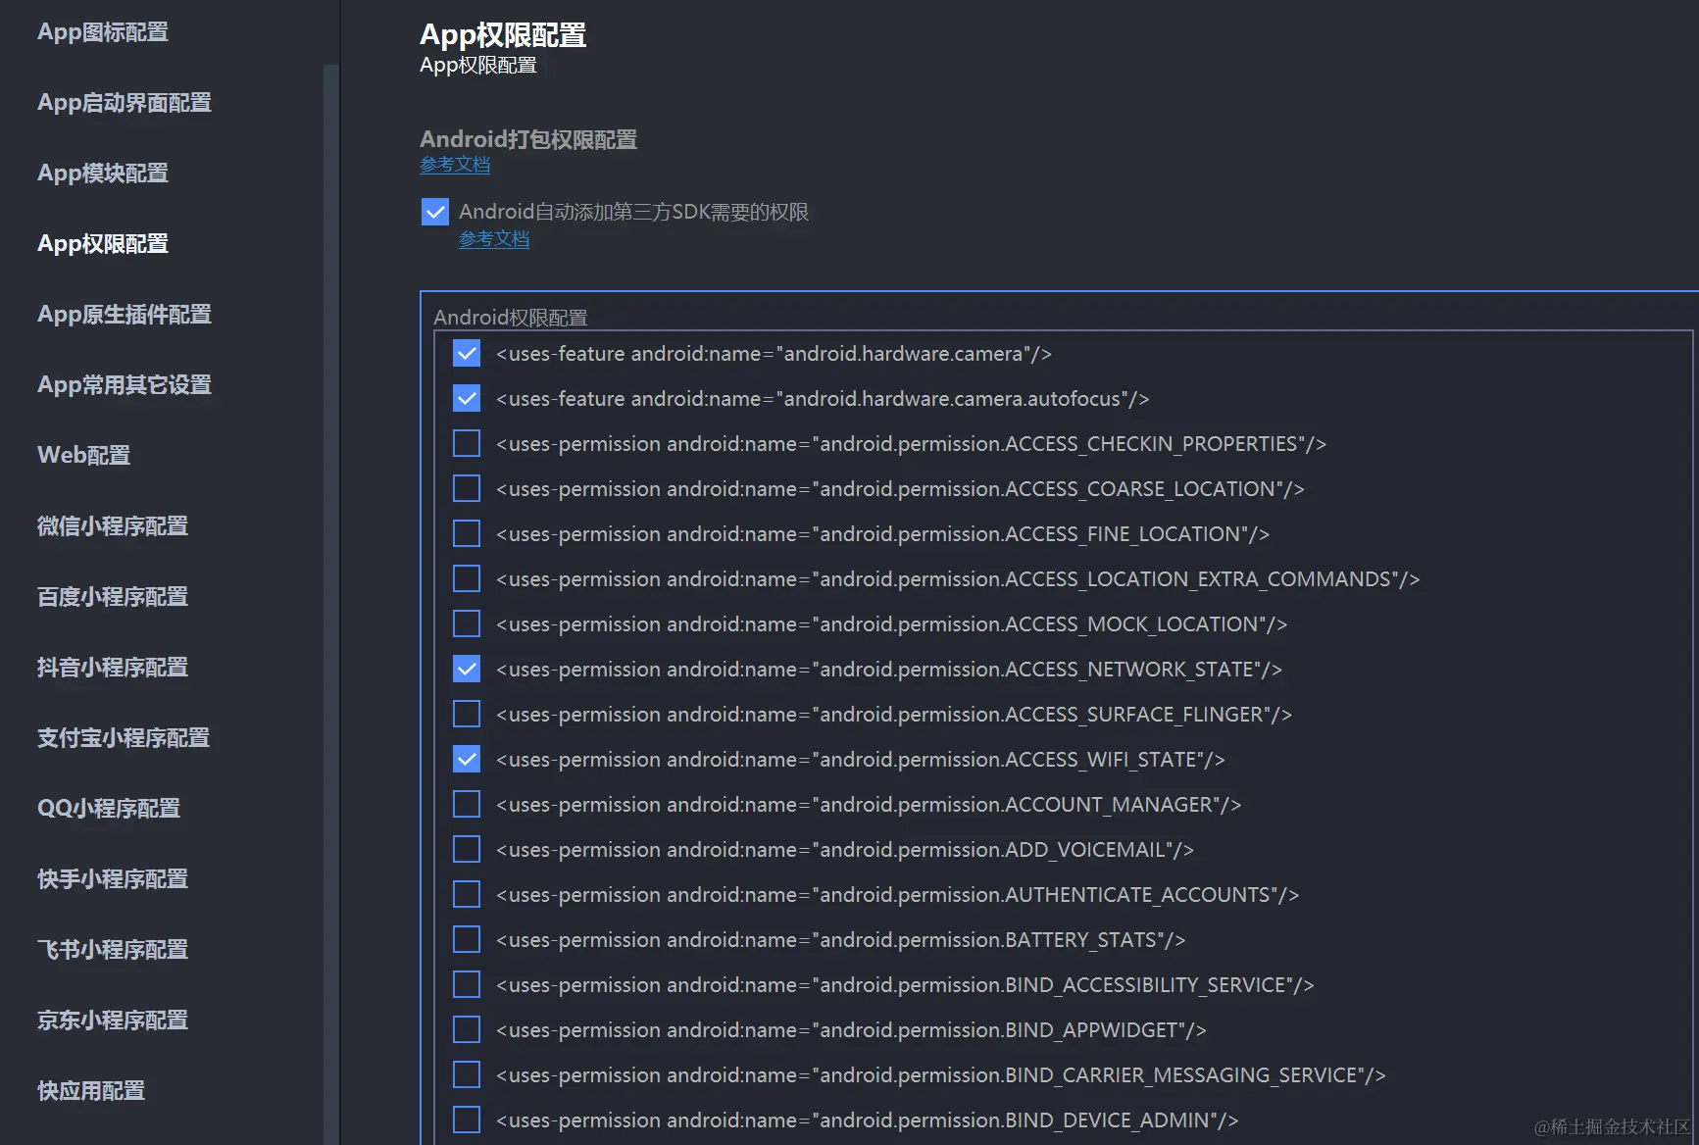Open the App启动界面配置 section
Viewport: 1699px width, 1145px height.
click(x=124, y=102)
